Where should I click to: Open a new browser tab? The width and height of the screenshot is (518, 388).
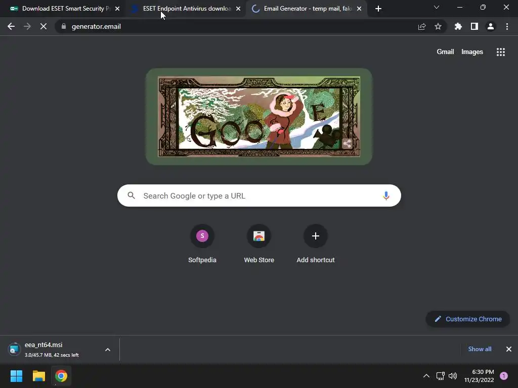tap(378, 9)
